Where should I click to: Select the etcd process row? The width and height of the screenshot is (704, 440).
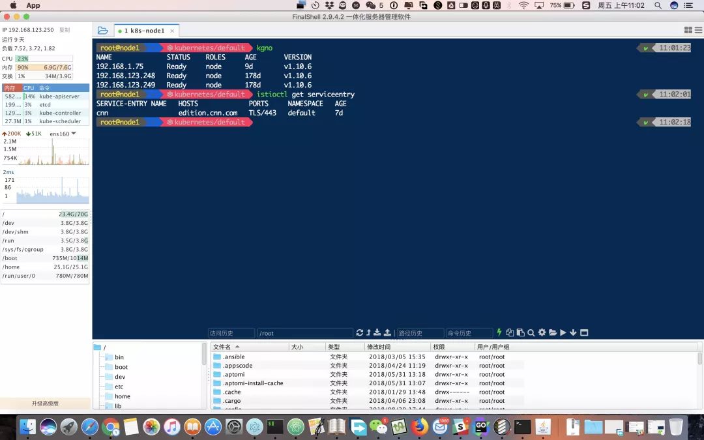pyautogui.click(x=46, y=104)
